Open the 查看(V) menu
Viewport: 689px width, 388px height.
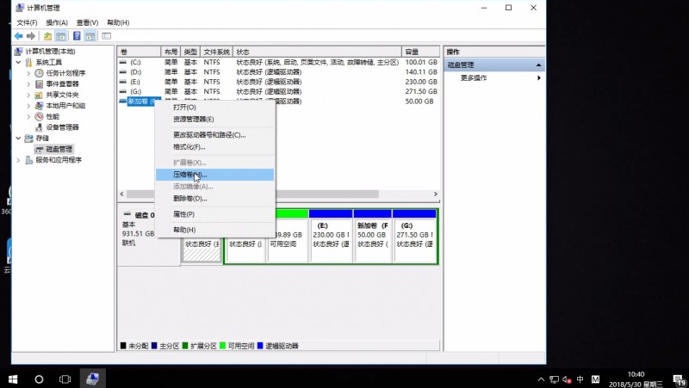coord(87,22)
